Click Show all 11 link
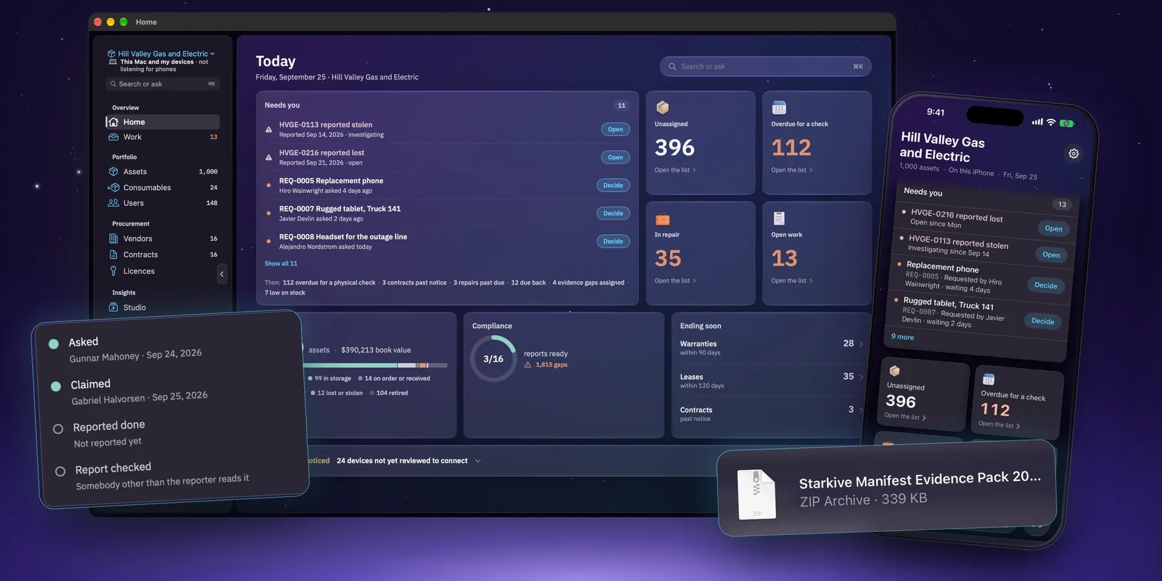 tap(281, 263)
